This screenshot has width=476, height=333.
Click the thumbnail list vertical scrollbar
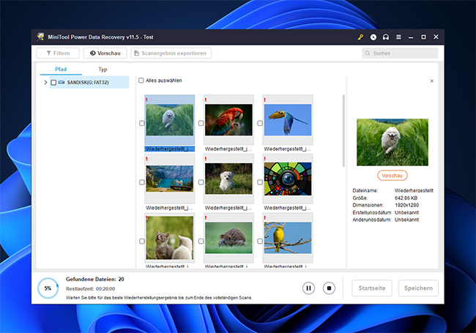(x=343, y=131)
